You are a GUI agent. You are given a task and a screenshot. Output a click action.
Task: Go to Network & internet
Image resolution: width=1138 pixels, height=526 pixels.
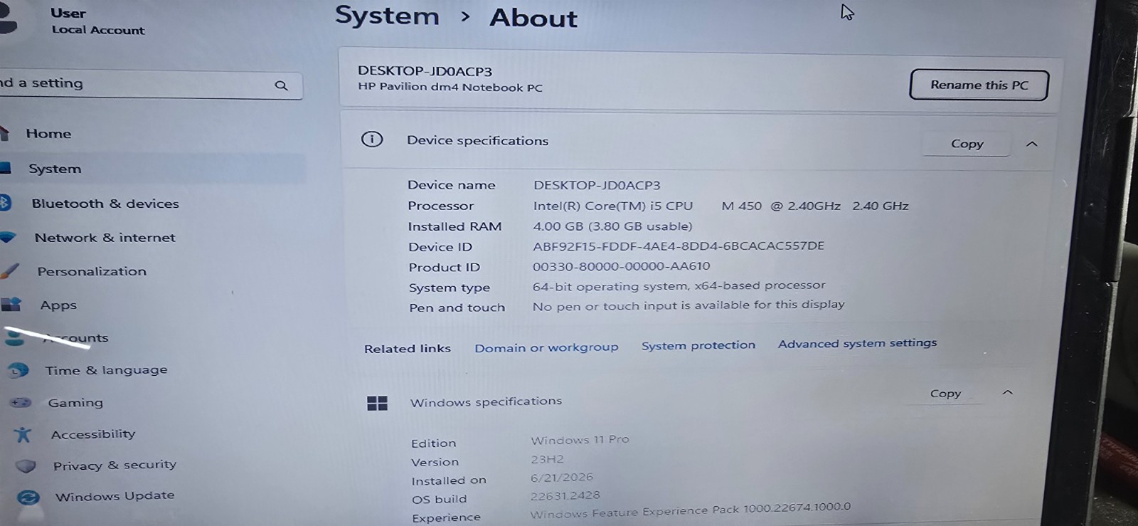[105, 238]
